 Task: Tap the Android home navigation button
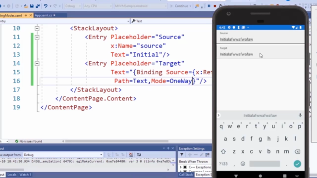click(261, 176)
